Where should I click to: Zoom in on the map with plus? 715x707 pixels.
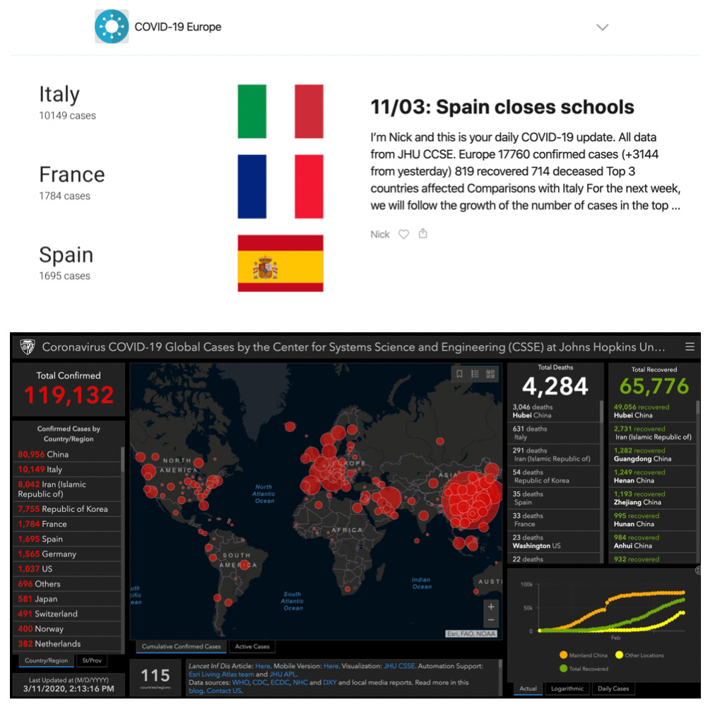(x=491, y=607)
